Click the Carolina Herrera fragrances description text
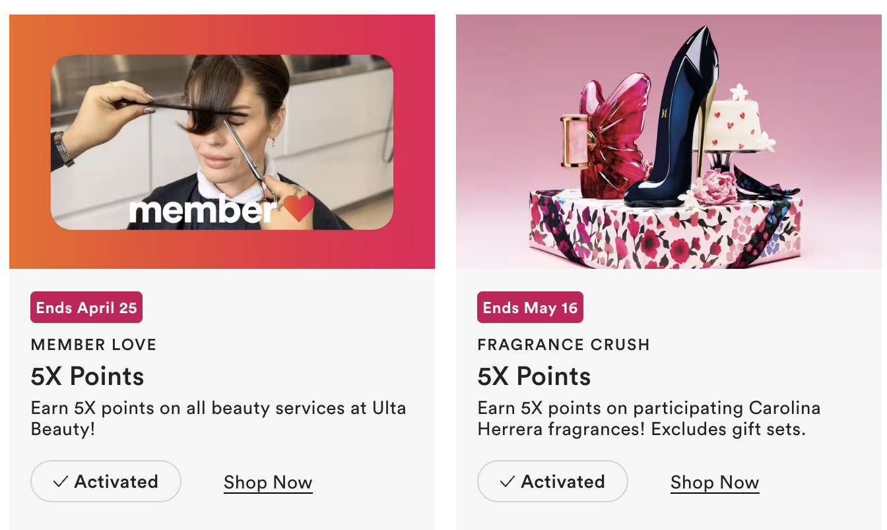Screen dimensions: 887x530 tap(649, 419)
